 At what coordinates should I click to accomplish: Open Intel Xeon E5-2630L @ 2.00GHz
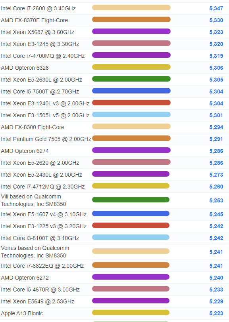(x=41, y=80)
